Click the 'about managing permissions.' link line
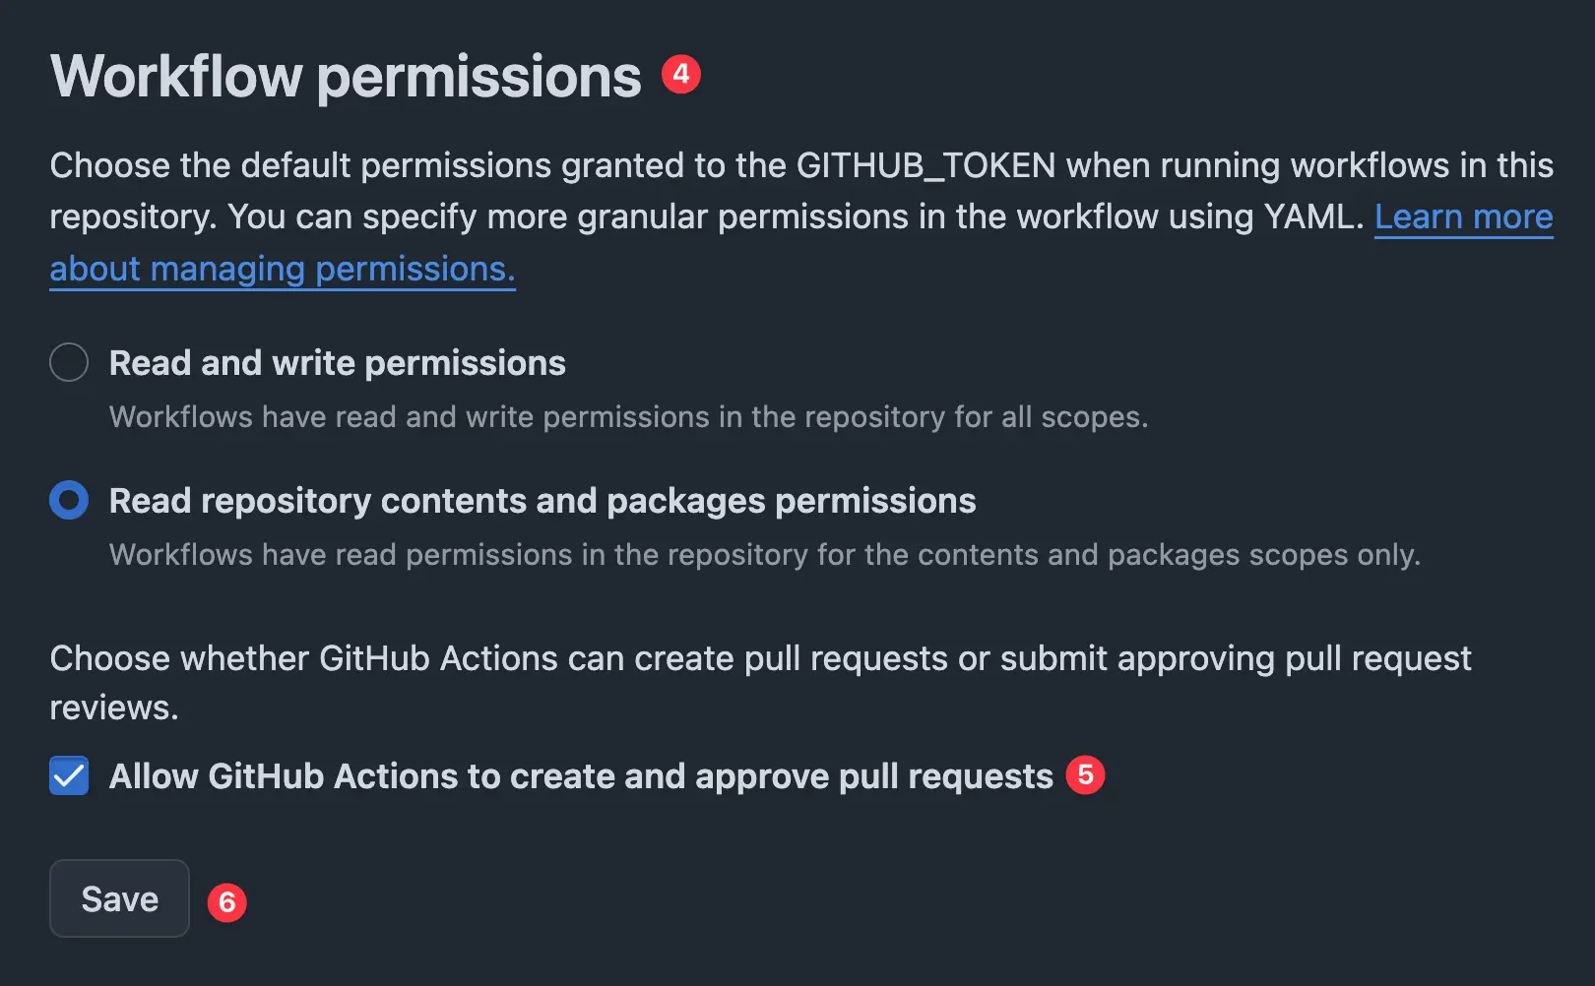The height and width of the screenshot is (986, 1595). point(282,269)
